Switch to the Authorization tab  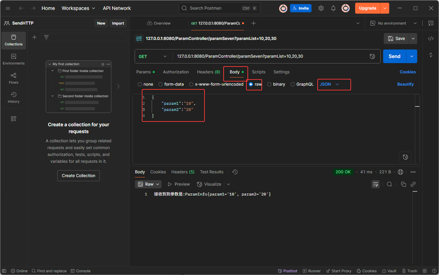(176, 72)
